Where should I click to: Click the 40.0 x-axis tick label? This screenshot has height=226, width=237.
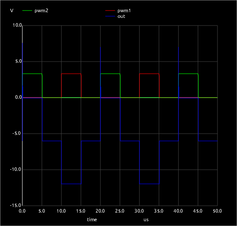click(178, 211)
